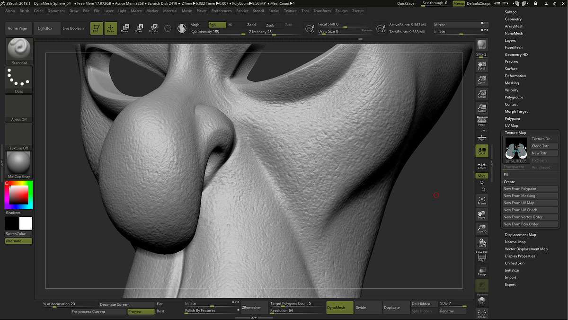Click the Move icon in the right shelf
568x320 pixels.
coord(482,214)
